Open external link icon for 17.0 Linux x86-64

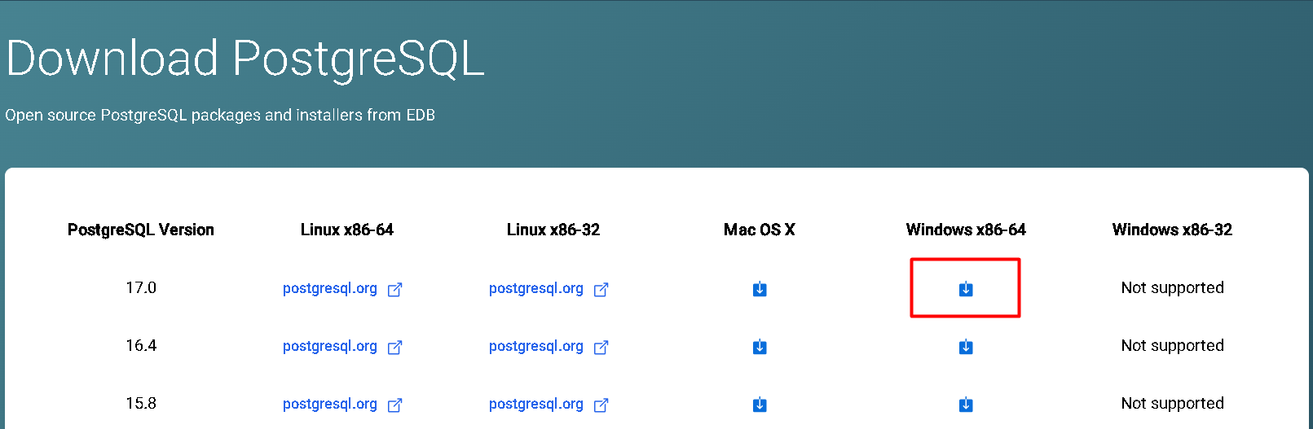pos(395,289)
